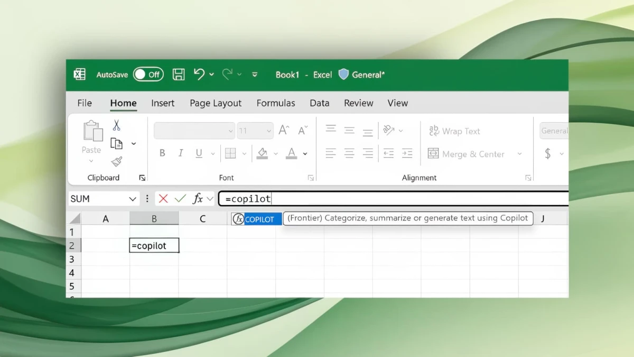Click the Insert Function fx button
Screen dimensions: 634x357
(198, 199)
